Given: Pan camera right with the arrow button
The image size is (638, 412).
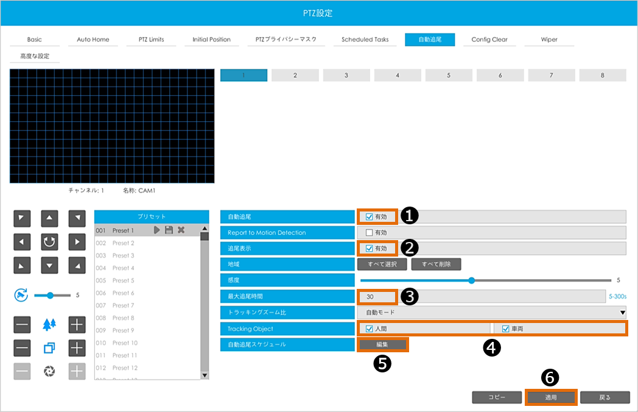Looking at the screenshot, I should click(x=77, y=242).
